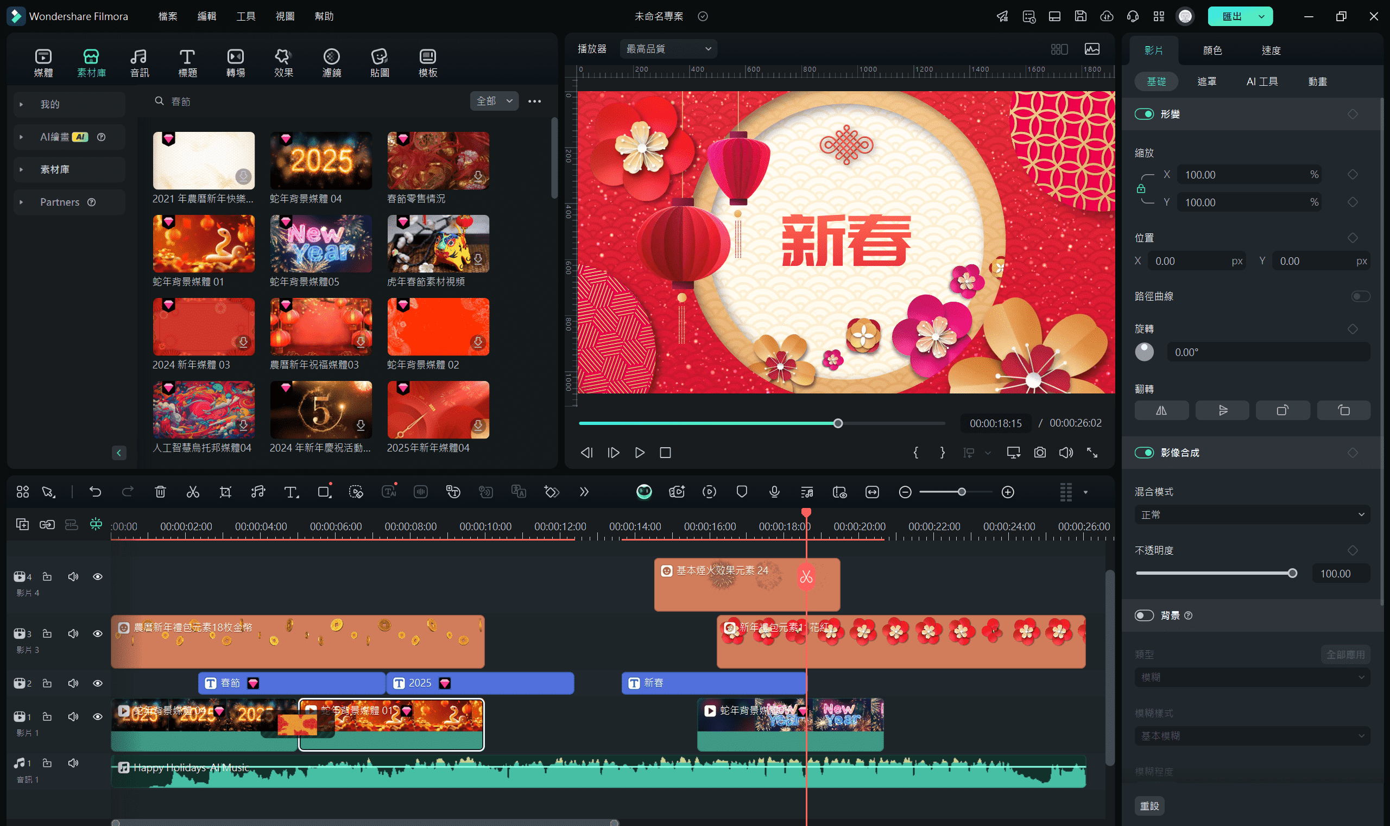Click the voiceover microphone icon in timeline toolbar
The height and width of the screenshot is (826, 1390).
pyautogui.click(x=774, y=492)
